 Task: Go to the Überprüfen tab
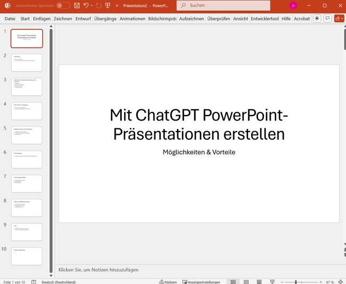(219, 19)
